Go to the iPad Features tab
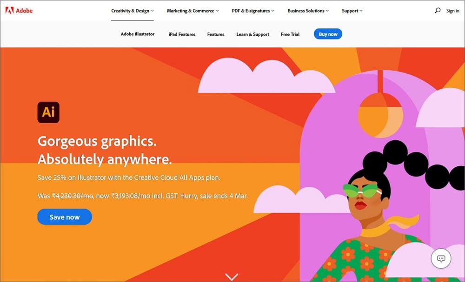 [182, 34]
